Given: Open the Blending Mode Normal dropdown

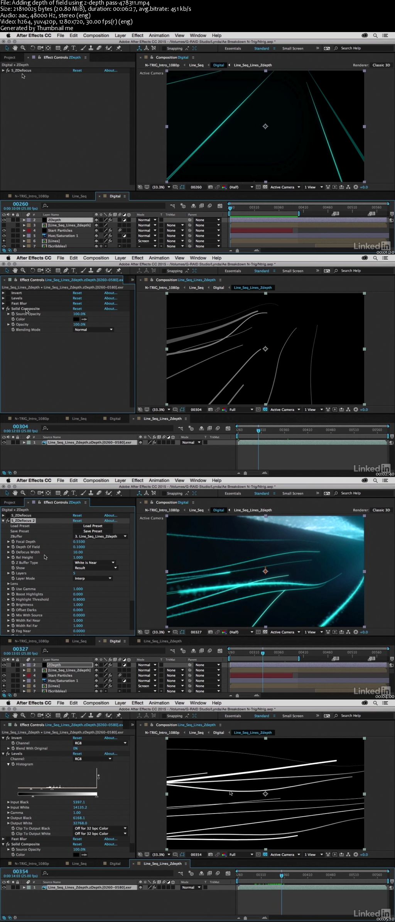Looking at the screenshot, I should click(x=93, y=329).
